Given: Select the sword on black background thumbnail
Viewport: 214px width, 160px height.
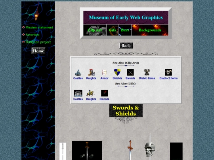Looking at the screenshot, I should tap(87, 151).
